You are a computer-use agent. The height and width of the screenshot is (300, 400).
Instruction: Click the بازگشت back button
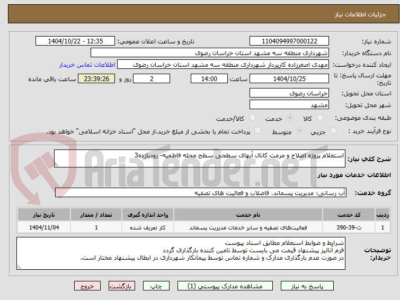coord(122,286)
